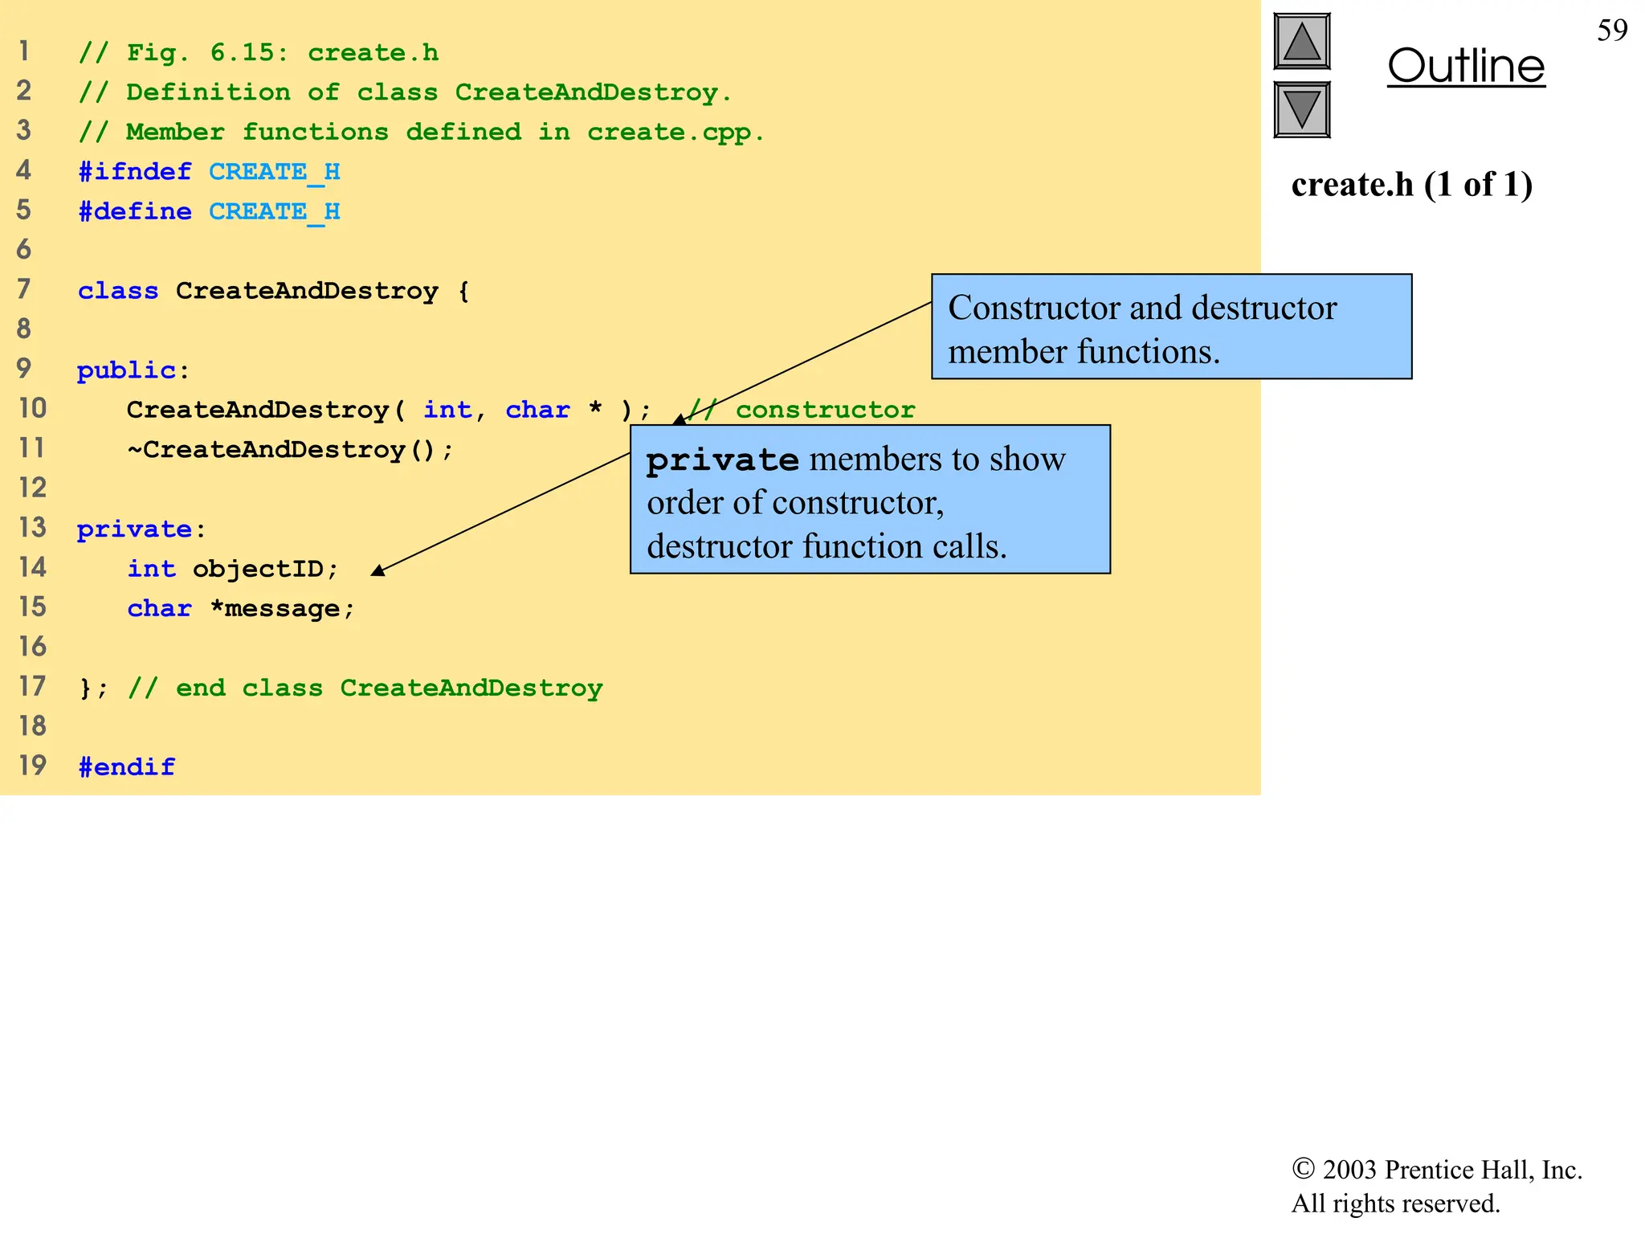Image resolution: width=1645 pixels, height=1234 pixels.
Task: Select 'char *message;' declaration
Action: coord(241,608)
